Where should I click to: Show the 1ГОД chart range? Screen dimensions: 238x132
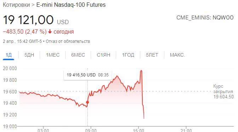pyautogui.click(x=128, y=55)
